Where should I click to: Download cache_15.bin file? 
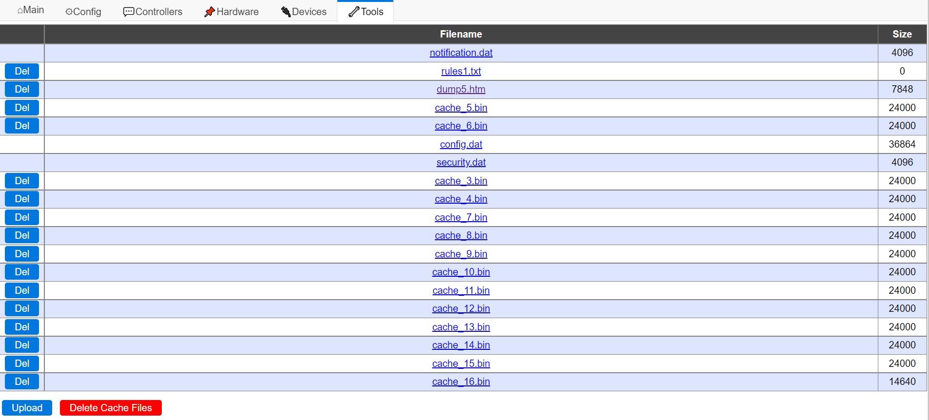[461, 363]
